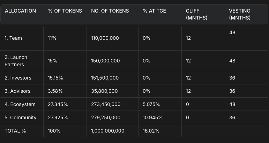Select the 5. Community row label

pos(21,118)
